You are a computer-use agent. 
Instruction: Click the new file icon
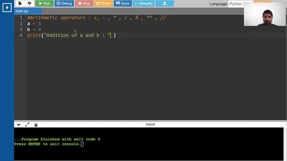(x=20, y=3)
